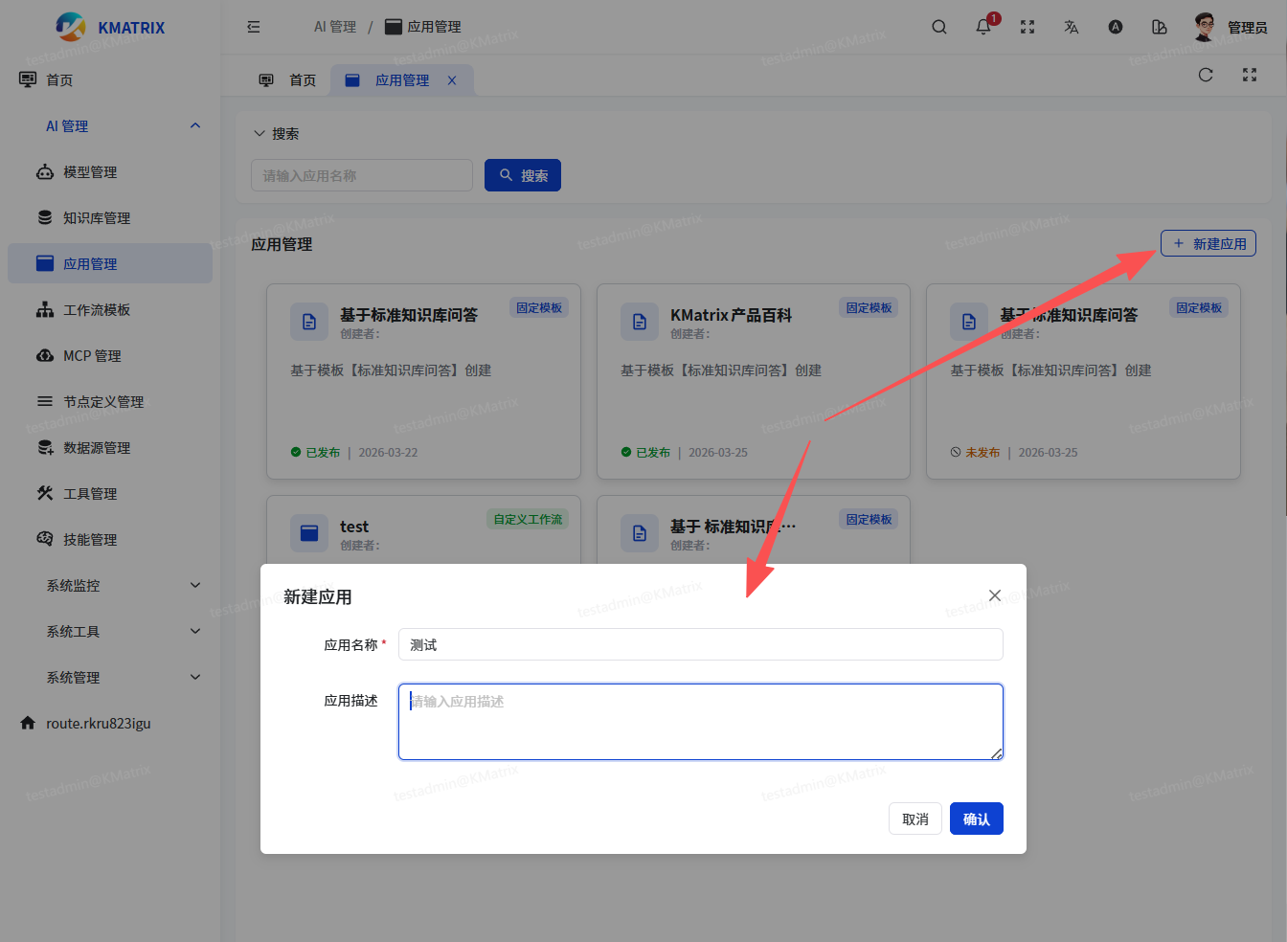
Task: Click the language translation icon
Action: tap(1072, 27)
